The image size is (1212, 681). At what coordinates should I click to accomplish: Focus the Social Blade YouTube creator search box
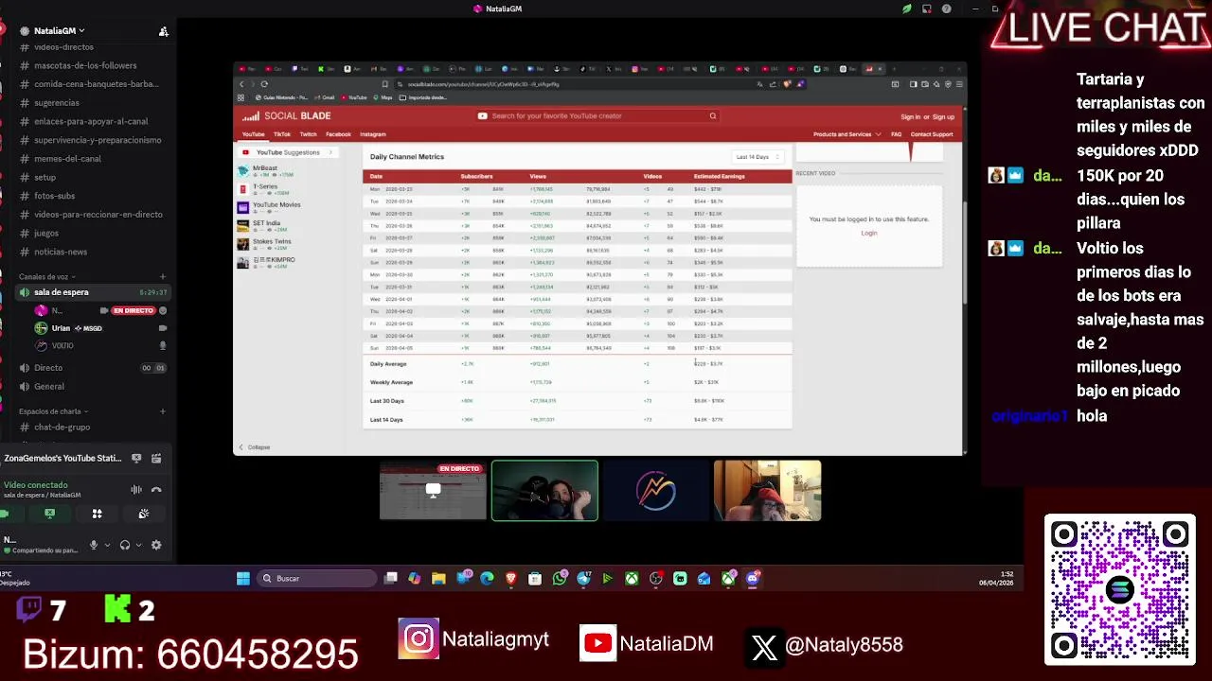[x=597, y=115]
